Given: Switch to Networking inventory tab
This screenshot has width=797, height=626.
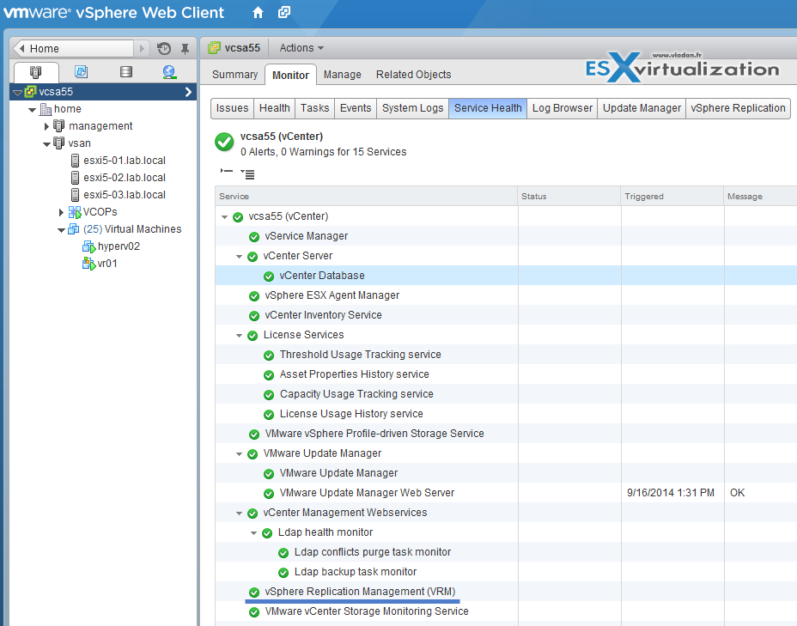Looking at the screenshot, I should [170, 72].
